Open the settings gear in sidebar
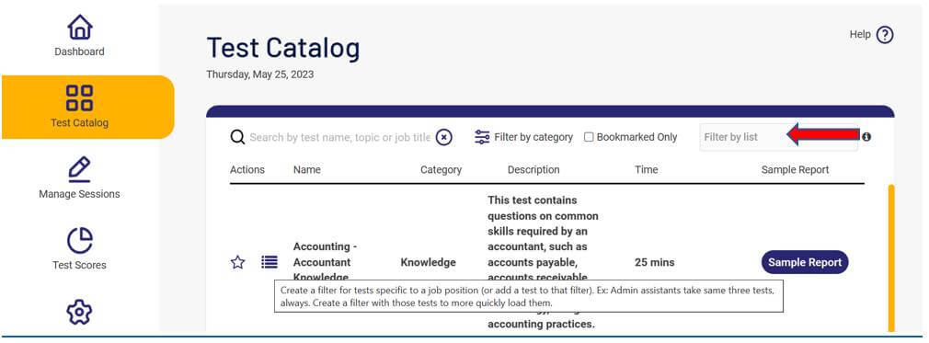 (x=79, y=313)
